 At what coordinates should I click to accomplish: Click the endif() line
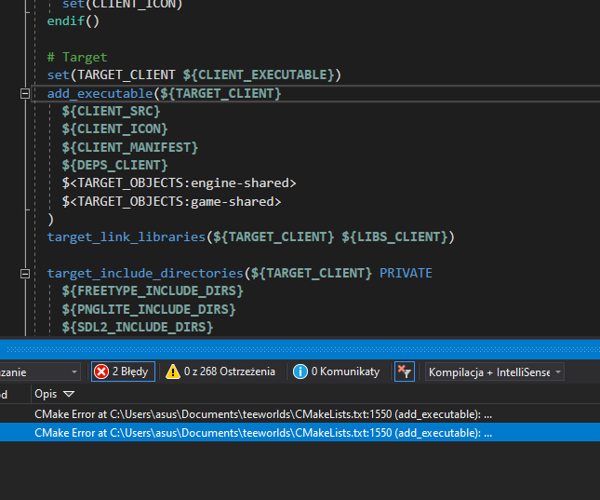click(73, 20)
